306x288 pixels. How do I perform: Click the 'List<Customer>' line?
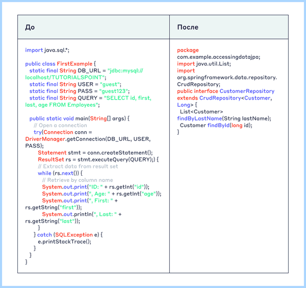pyautogui.click(x=201, y=112)
